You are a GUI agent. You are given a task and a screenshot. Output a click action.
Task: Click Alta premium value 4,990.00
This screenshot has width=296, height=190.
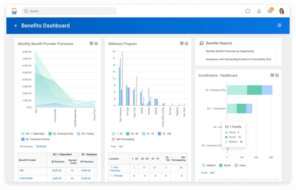(86, 171)
